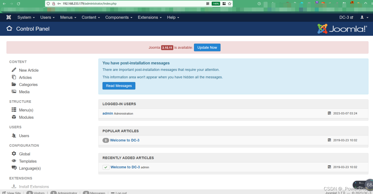The height and width of the screenshot is (194, 373).
Task: Click the admin user link in Logged-in Users
Action: (108, 113)
